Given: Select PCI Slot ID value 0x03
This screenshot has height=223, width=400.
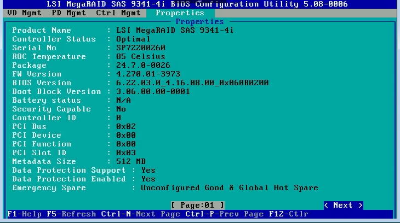Looking at the screenshot, I should 126,152.
